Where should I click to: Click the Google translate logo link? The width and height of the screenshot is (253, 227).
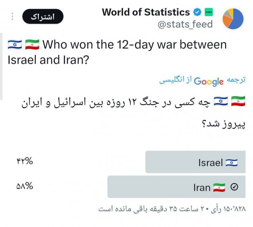click(209, 81)
